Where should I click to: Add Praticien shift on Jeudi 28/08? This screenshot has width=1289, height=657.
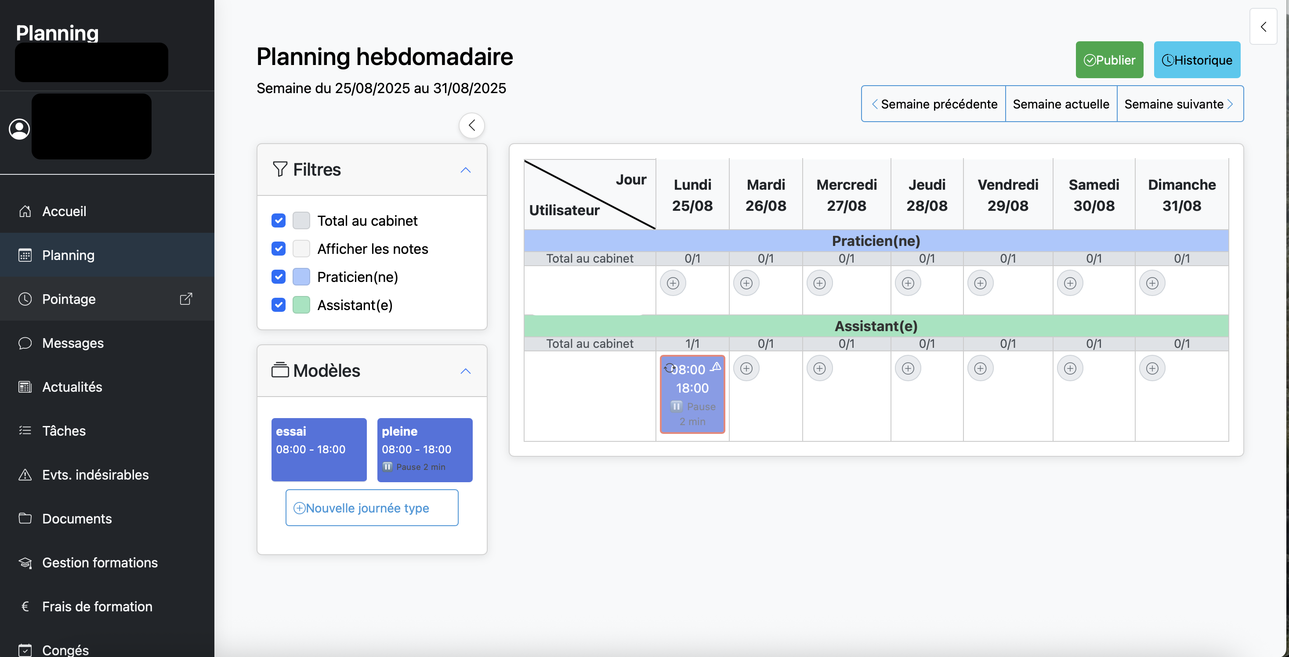pos(908,283)
